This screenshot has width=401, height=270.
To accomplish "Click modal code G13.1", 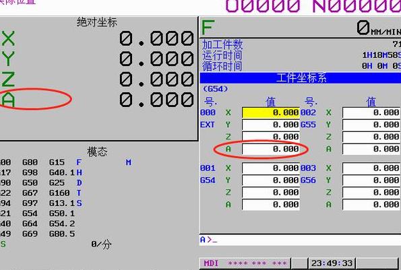I will [62, 203].
